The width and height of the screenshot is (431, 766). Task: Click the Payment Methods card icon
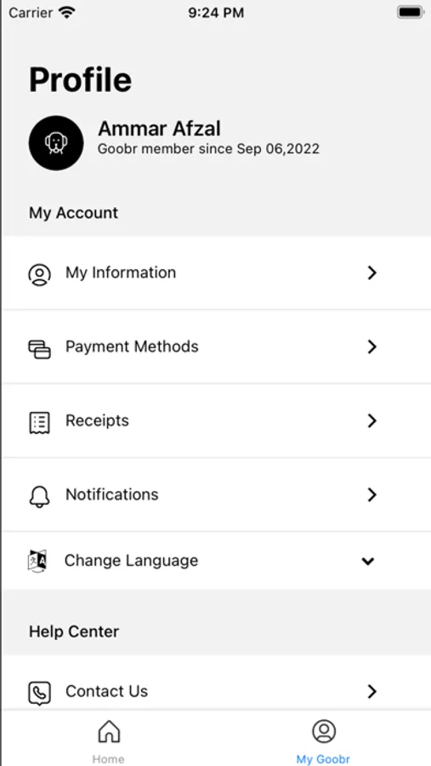pyautogui.click(x=40, y=349)
